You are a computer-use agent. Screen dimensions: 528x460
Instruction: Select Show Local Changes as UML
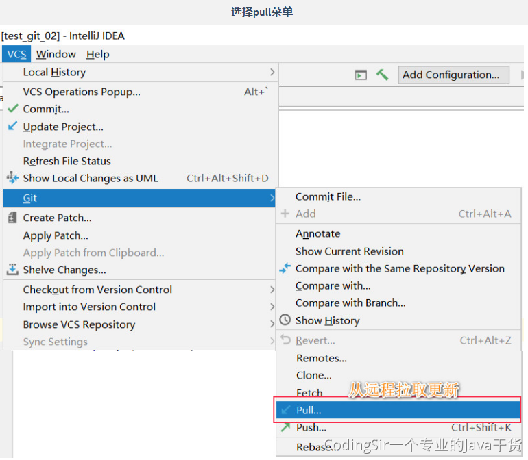141,178
